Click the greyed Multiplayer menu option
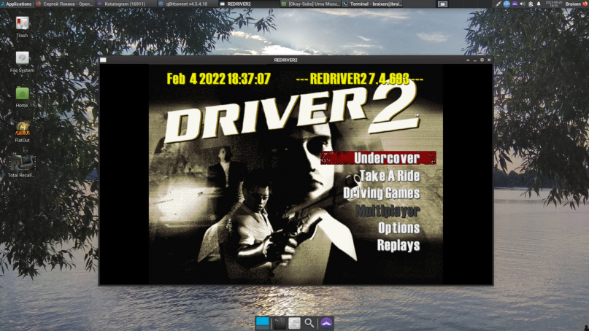Viewport: 589px width, 331px height. coord(388,211)
